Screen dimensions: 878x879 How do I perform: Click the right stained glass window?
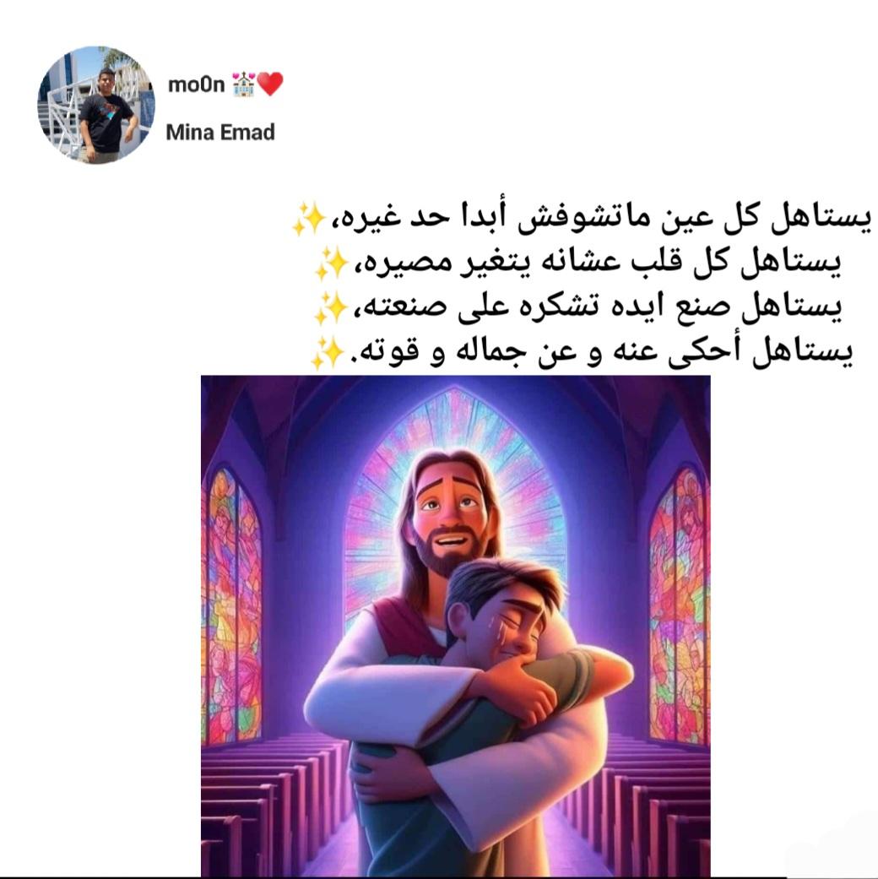pos(678,605)
